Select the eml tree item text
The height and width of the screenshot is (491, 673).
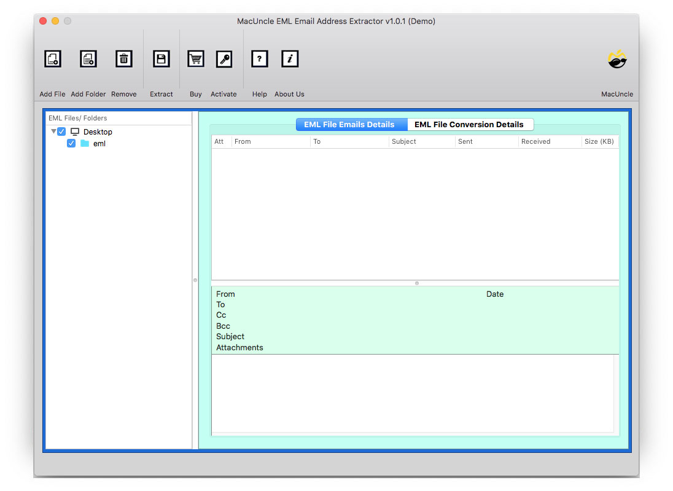coord(99,143)
